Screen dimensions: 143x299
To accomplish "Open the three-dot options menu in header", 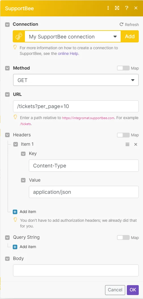I will click(x=108, y=8).
